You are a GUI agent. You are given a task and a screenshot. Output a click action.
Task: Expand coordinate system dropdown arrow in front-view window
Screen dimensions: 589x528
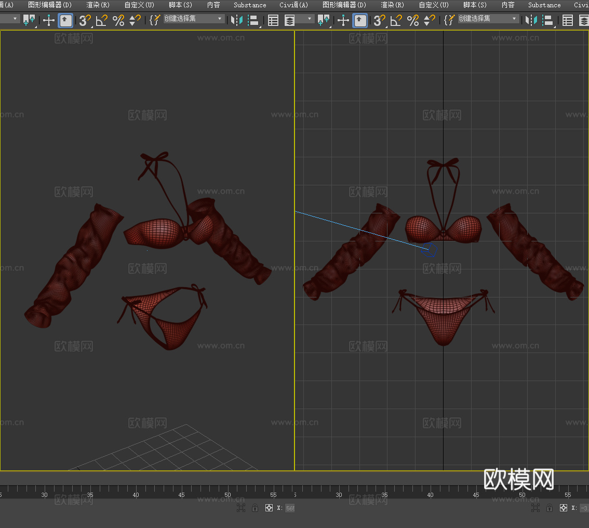(310, 18)
